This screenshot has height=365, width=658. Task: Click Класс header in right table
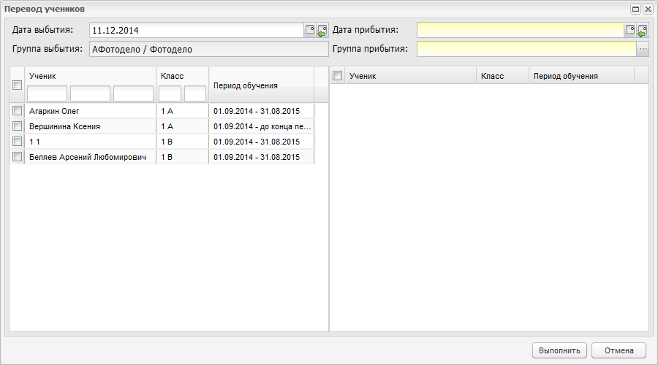pos(503,76)
